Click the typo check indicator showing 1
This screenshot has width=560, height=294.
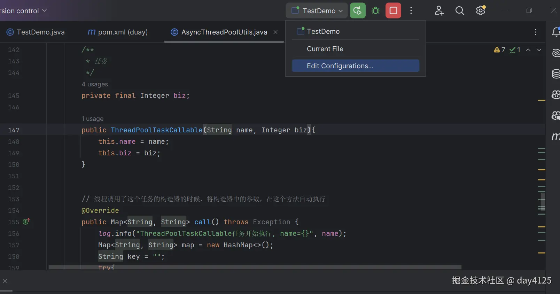pos(515,50)
